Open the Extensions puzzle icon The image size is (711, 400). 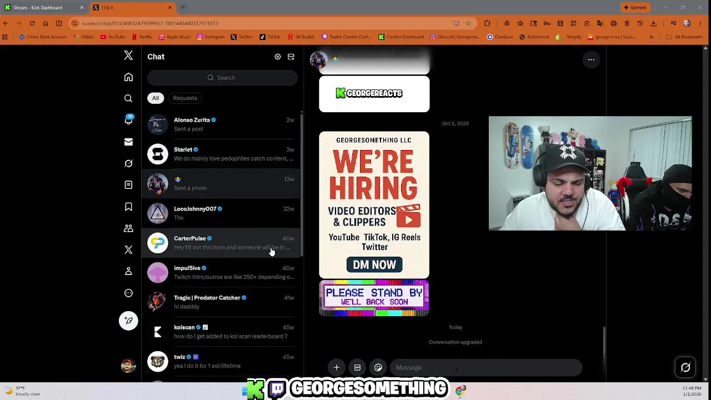pos(487,23)
